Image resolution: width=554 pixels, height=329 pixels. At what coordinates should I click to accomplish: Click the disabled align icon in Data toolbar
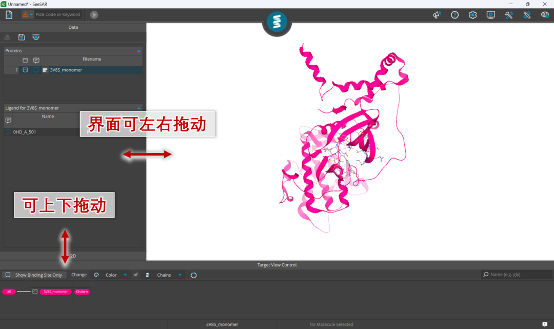(x=7, y=37)
